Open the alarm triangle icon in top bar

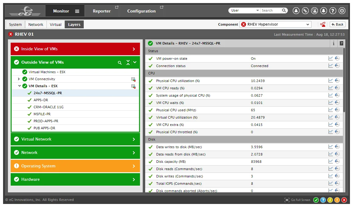pyautogui.click(x=314, y=11)
